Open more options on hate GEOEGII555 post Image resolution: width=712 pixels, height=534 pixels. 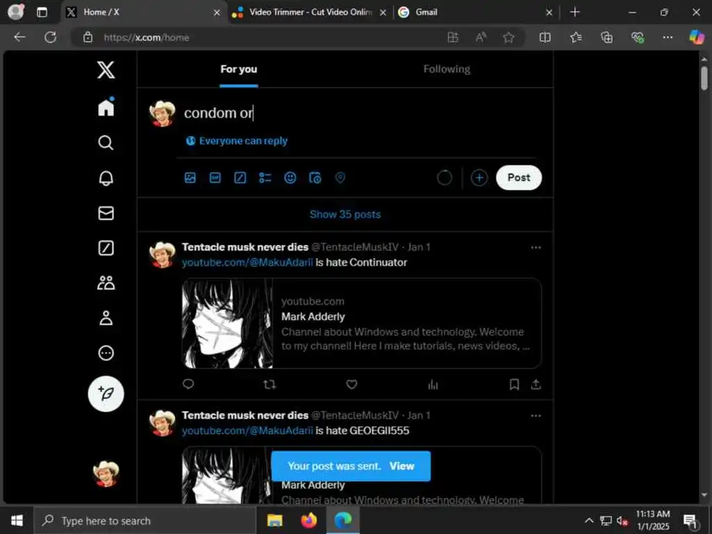tap(536, 416)
